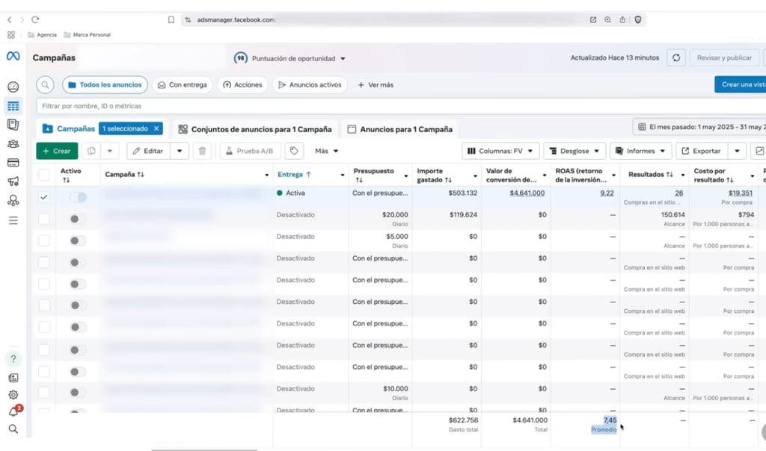766x451 pixels.
Task: Click the Exportar button
Action: click(701, 151)
